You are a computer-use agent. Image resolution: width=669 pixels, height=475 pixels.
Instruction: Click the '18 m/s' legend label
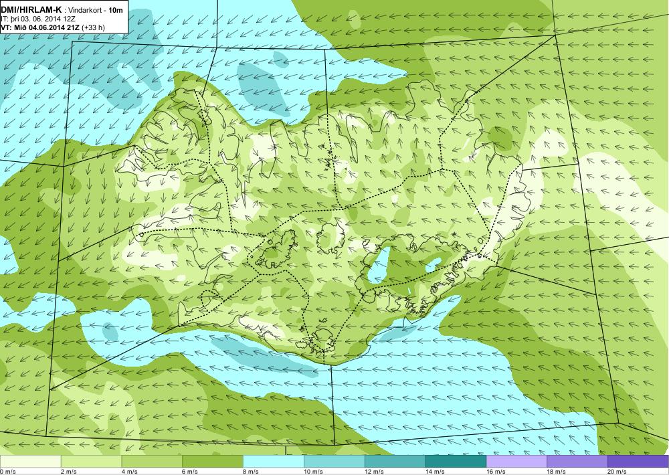(x=557, y=472)
